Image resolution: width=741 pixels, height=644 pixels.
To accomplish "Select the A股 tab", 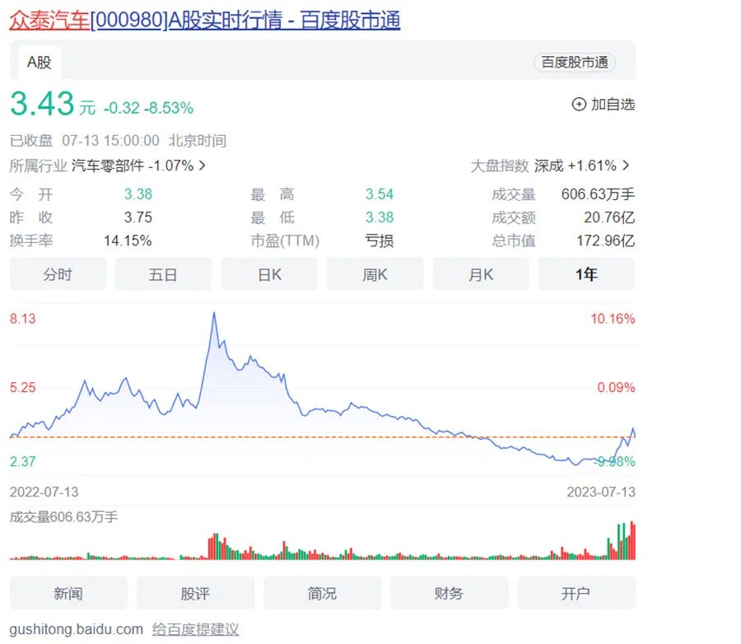I will pos(39,62).
